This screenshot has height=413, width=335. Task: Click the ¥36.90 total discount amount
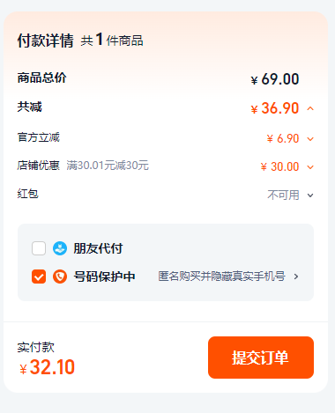coord(275,108)
